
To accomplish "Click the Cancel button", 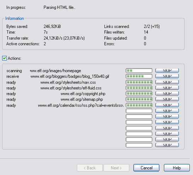I will coord(146,168).
